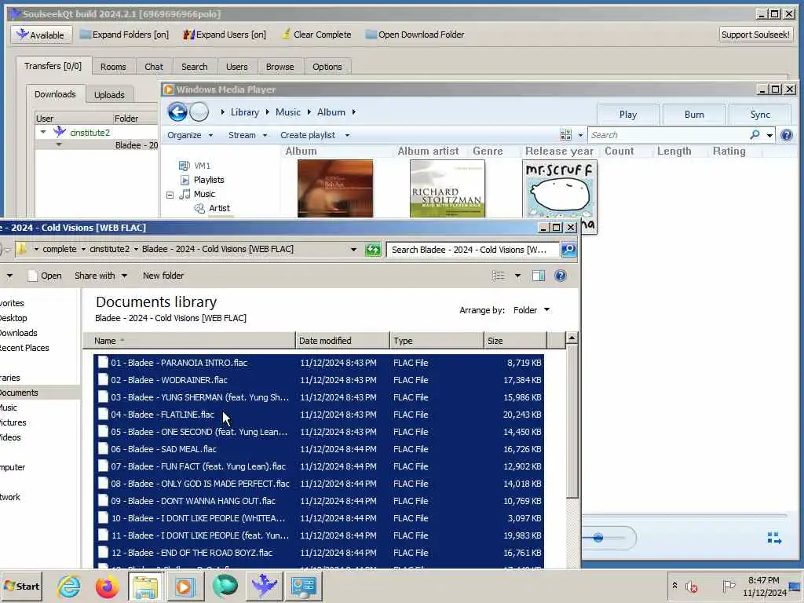Image resolution: width=804 pixels, height=603 pixels.
Task: Collapse the Bladee folder row in Soulseek downloads
Action: tap(59, 145)
